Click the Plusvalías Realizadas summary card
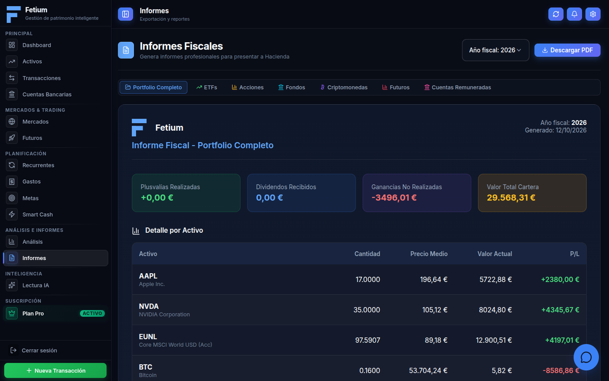 186,193
